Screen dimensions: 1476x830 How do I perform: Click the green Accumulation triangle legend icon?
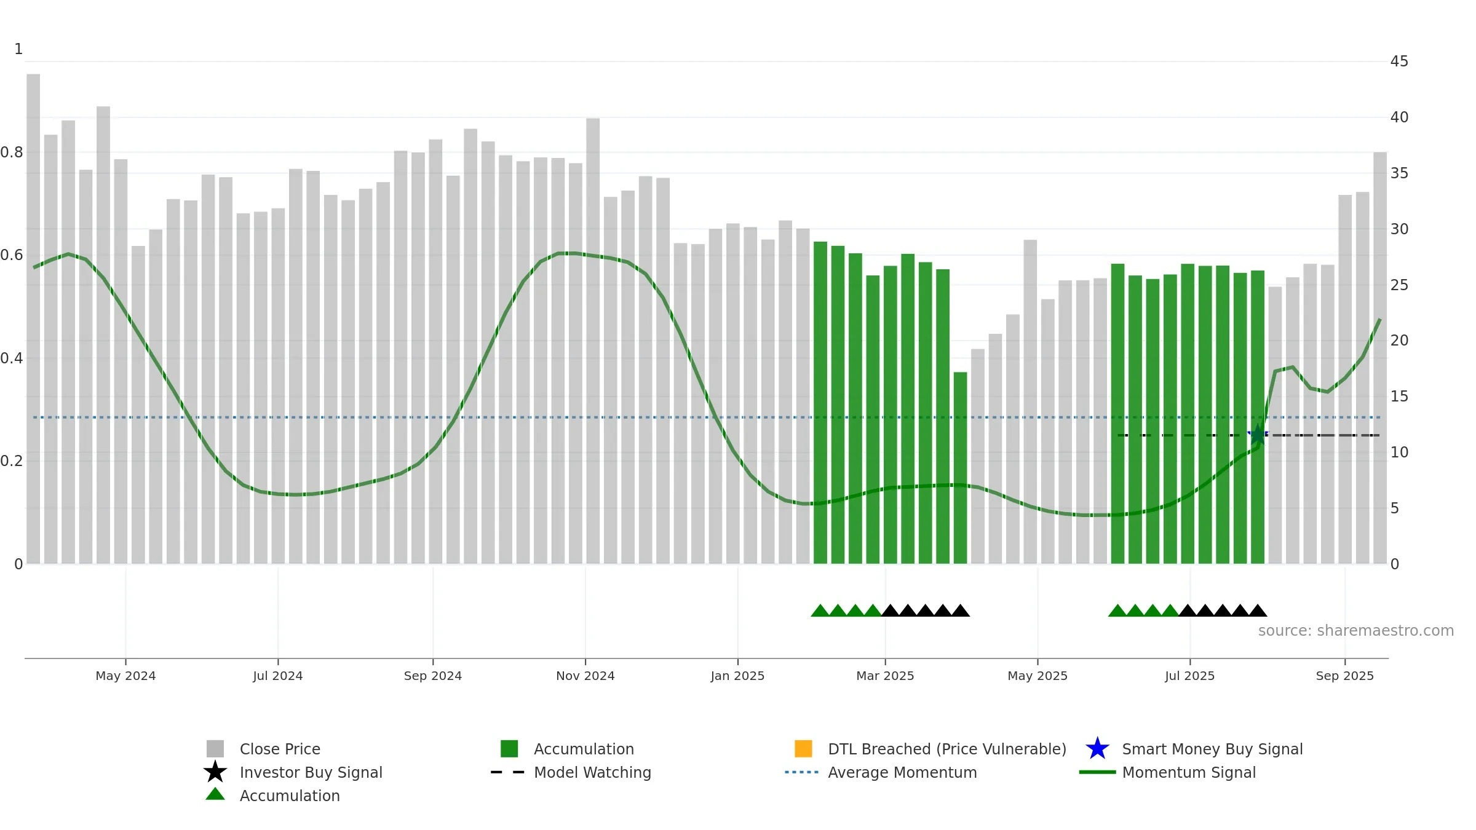click(x=215, y=794)
